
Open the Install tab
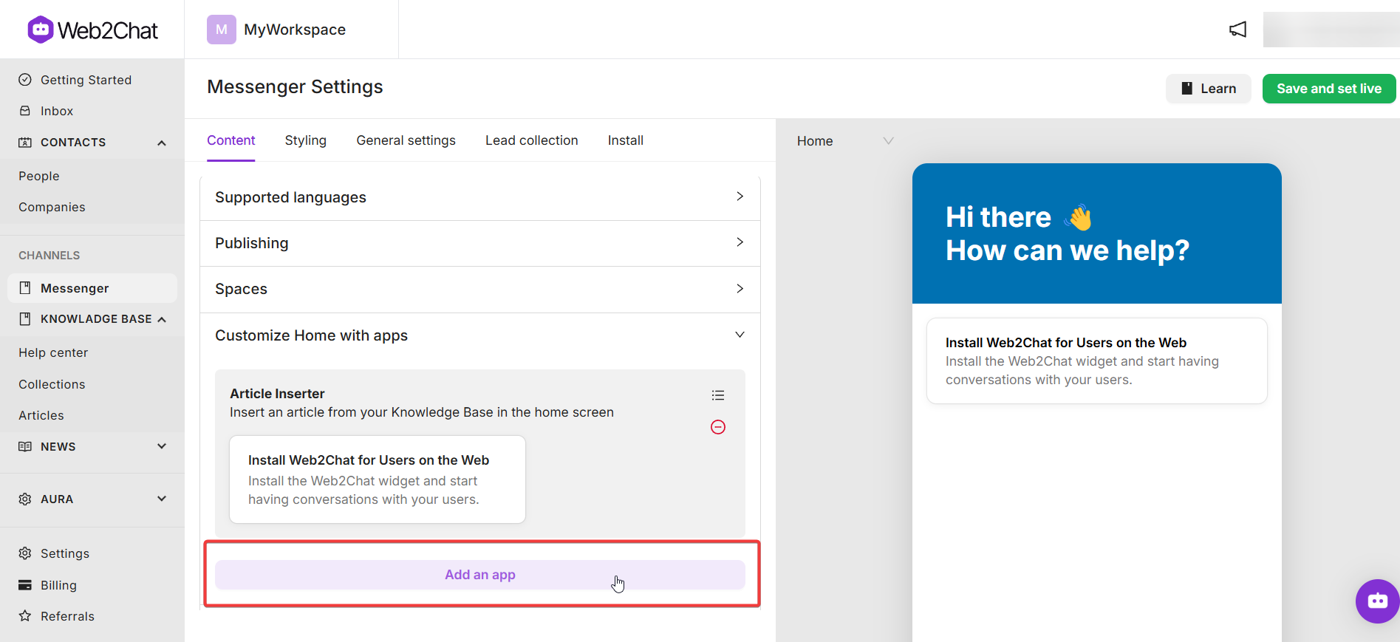[x=626, y=140]
